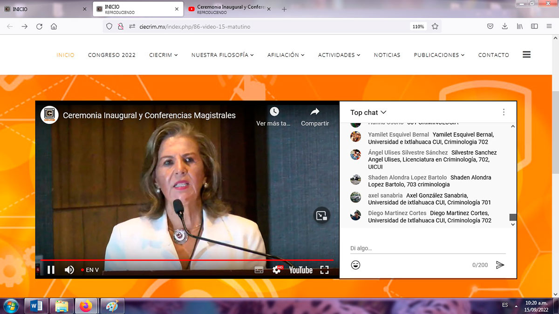Open CONGRESO 2022 menu item
Image resolution: width=559 pixels, height=314 pixels.
pos(112,55)
